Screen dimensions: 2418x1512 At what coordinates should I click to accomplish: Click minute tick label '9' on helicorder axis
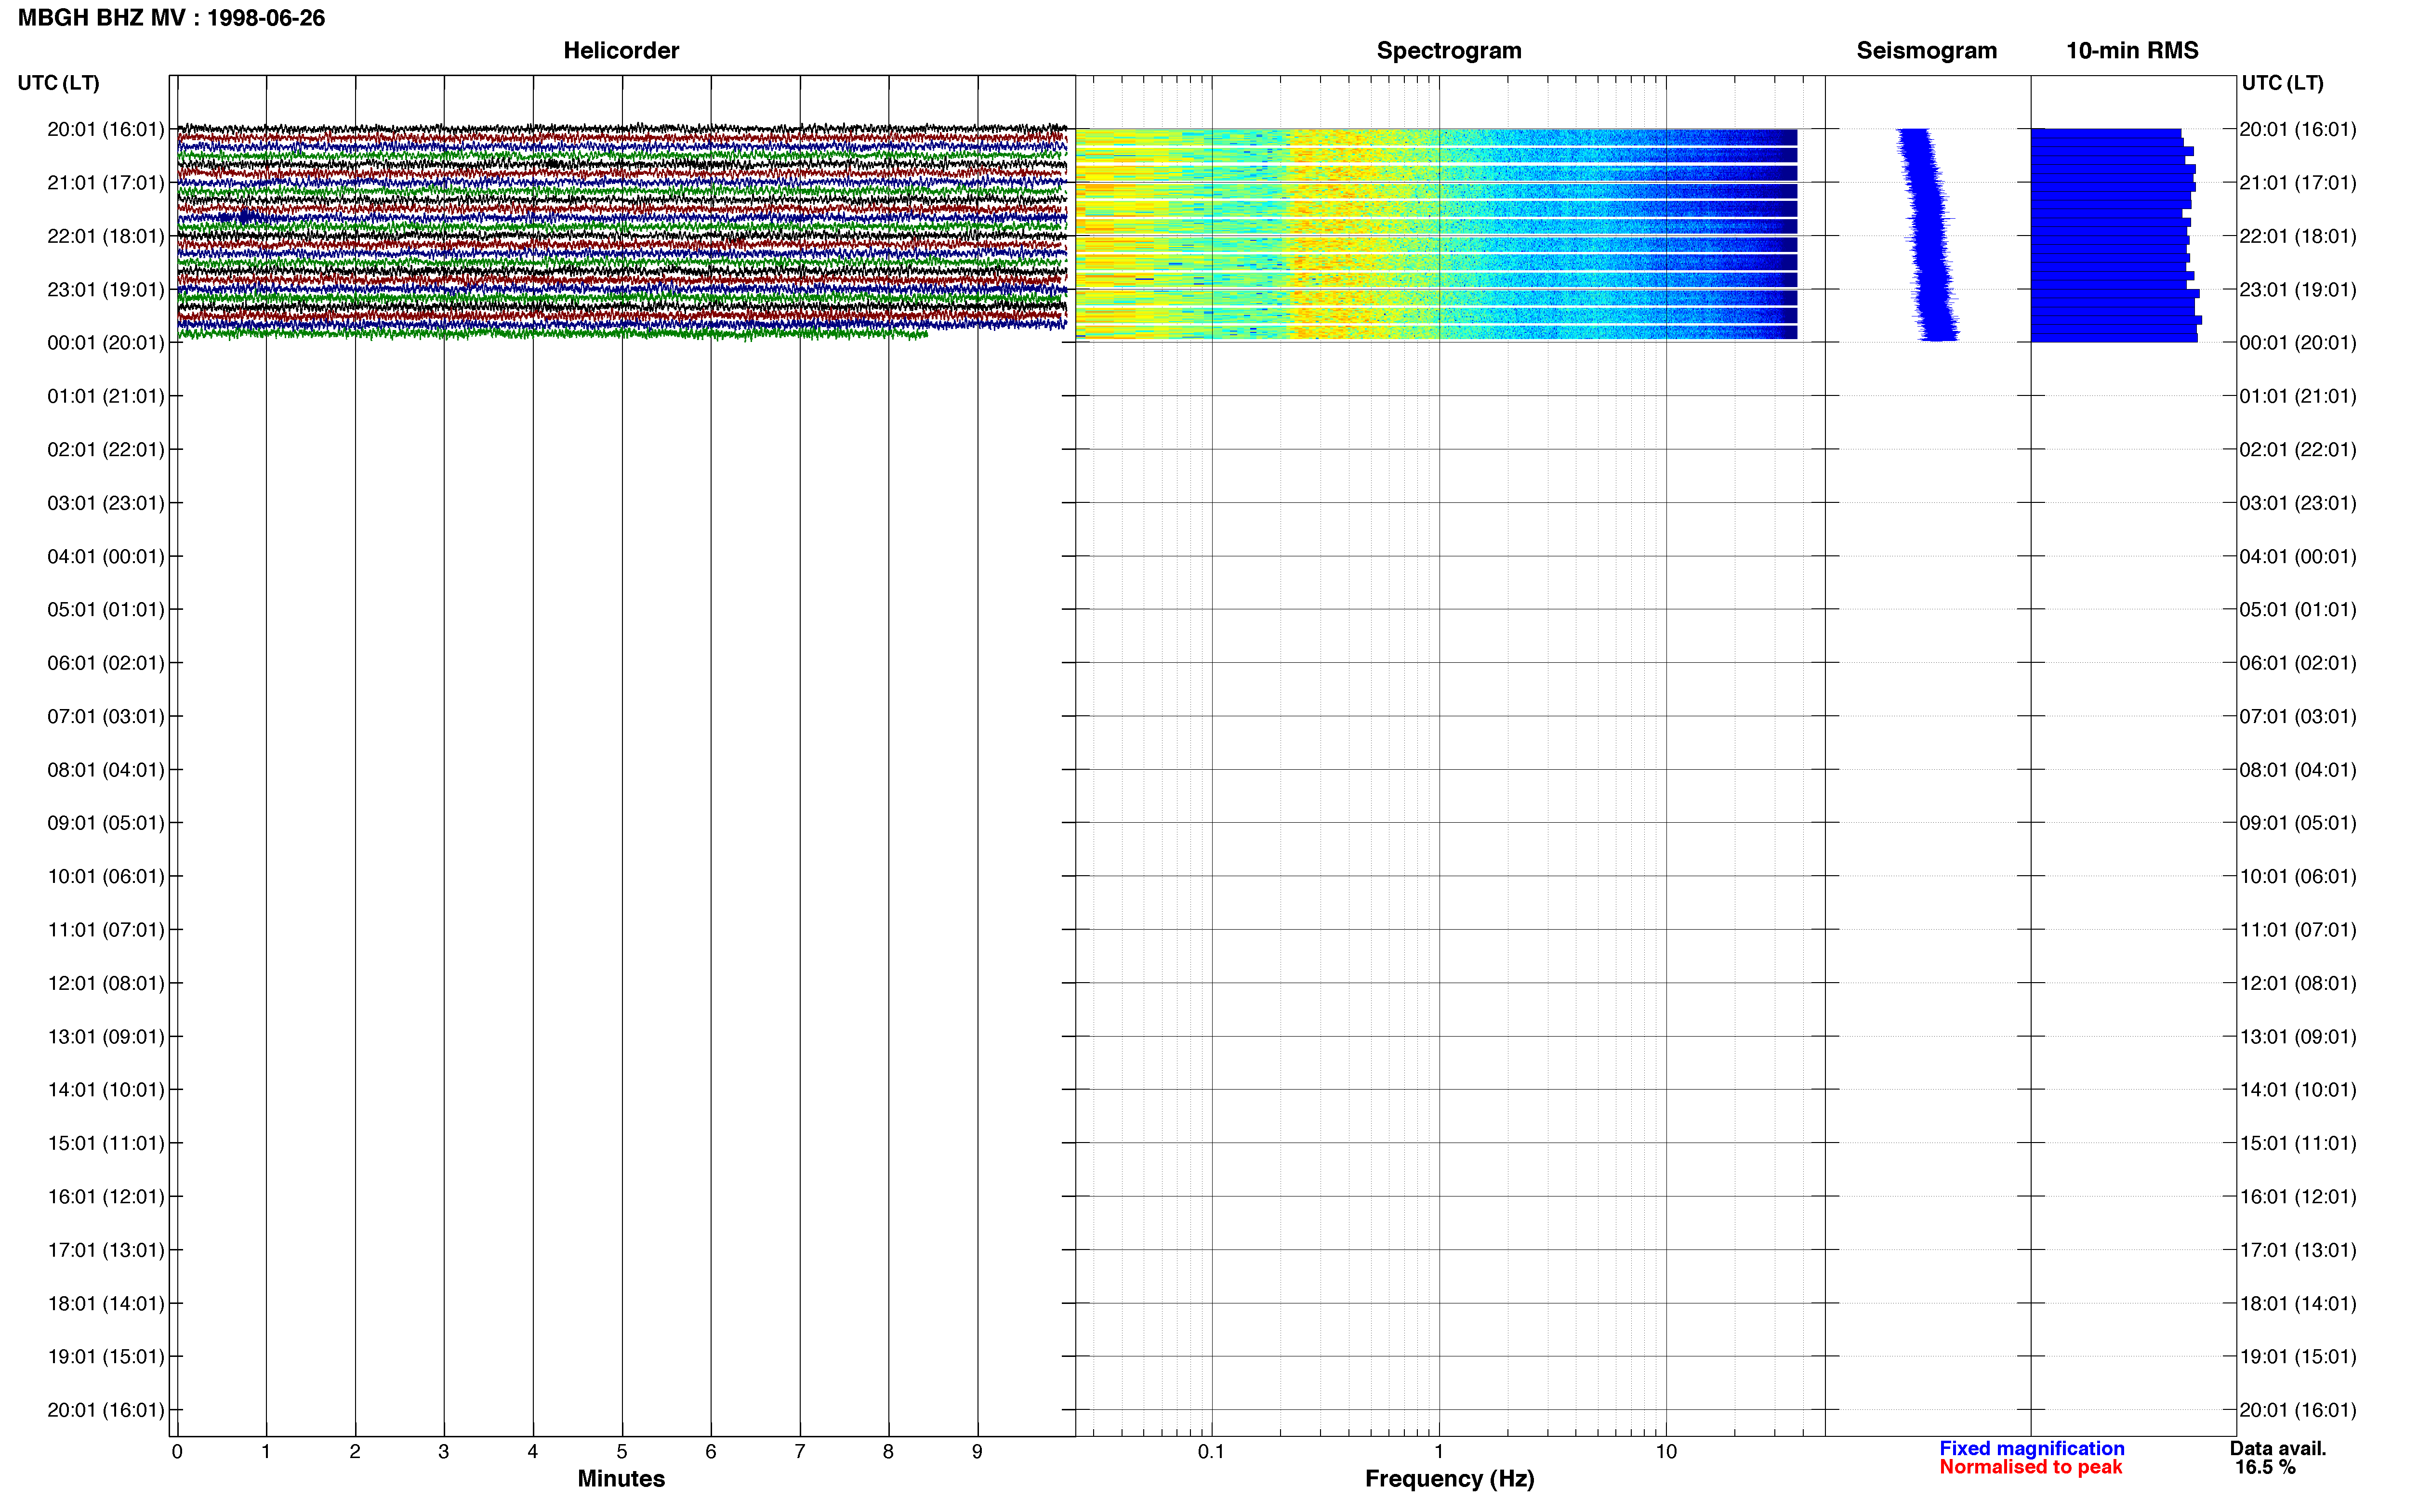pos(977,1451)
